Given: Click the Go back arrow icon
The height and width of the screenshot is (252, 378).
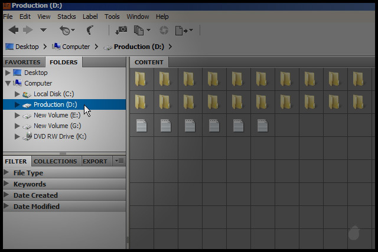Looking at the screenshot, I should point(14,30).
